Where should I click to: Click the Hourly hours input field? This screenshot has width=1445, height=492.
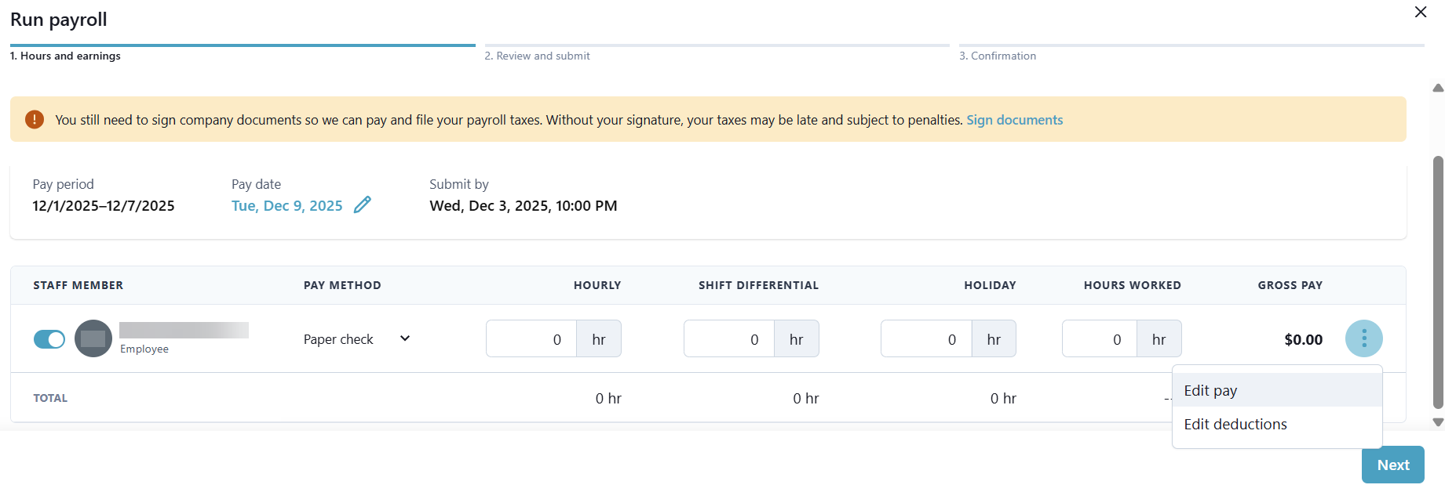531,339
